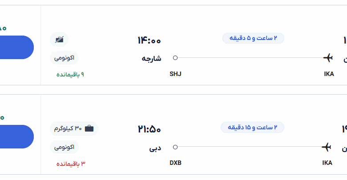Click the SHJ airport code
The width and height of the screenshot is (347, 180).
tap(176, 74)
